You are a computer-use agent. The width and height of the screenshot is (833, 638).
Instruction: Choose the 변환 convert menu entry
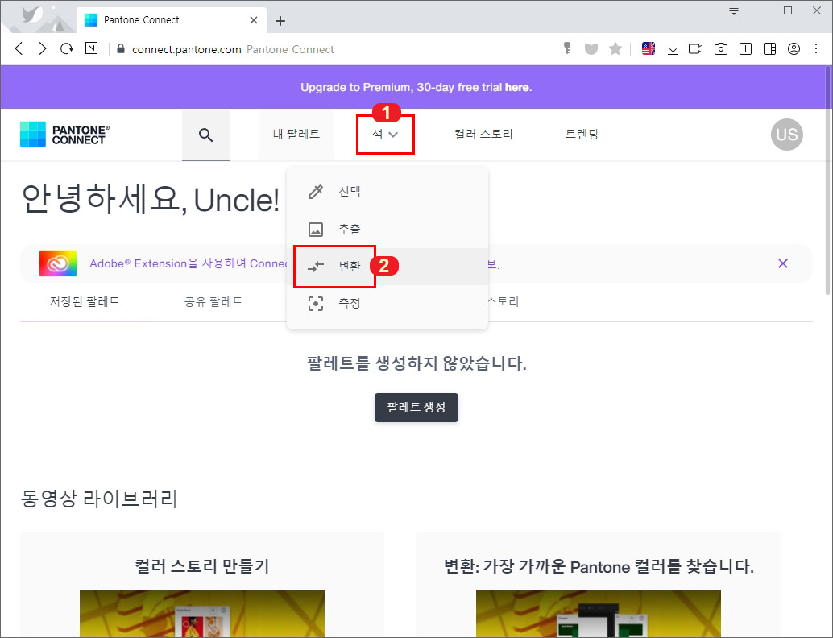tap(387, 266)
